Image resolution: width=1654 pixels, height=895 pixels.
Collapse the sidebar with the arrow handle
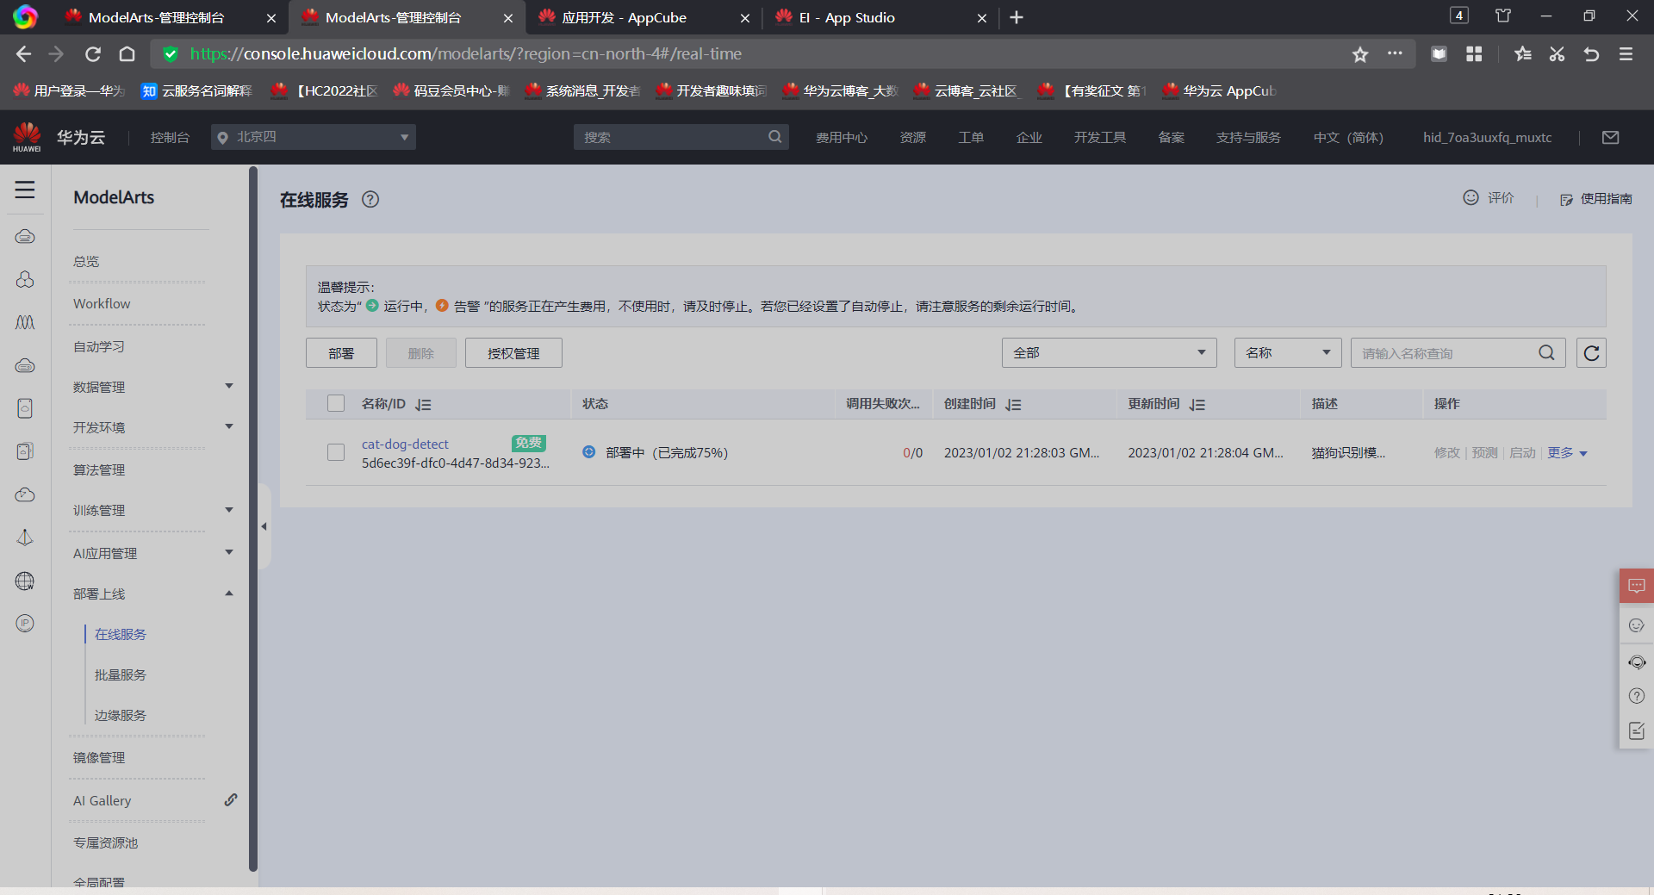(264, 526)
